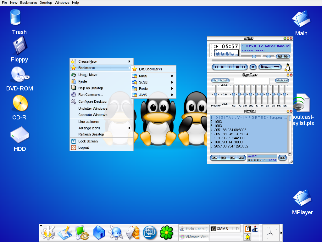Image resolution: width=322 pixels, height=242 pixels.
Task: Toggle the EQ window button
Action: (280, 56)
